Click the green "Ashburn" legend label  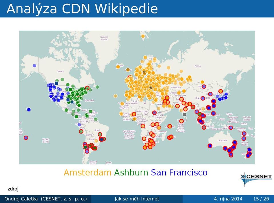pos(131,172)
